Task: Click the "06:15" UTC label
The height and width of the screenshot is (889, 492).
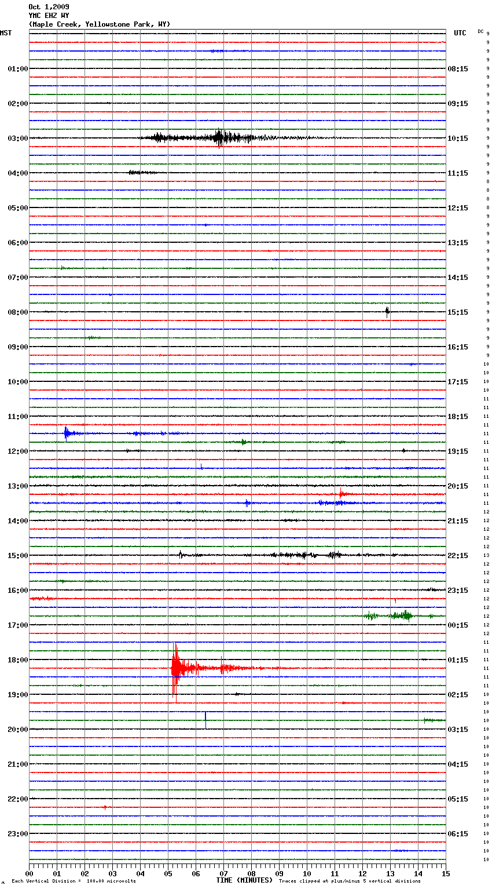Action: pos(458,834)
